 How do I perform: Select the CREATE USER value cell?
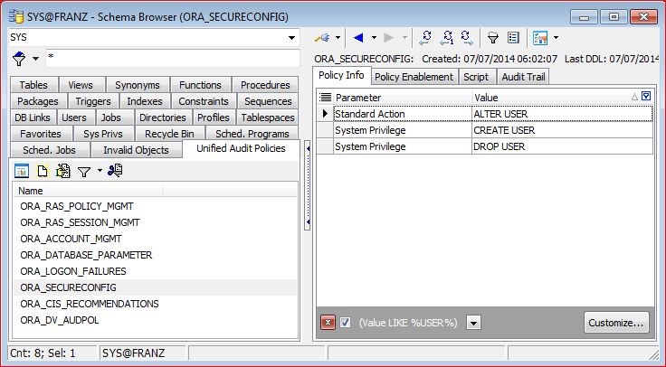[562, 130]
